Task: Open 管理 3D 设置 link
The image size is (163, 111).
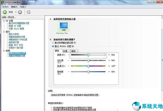Action: click(x=15, y=26)
